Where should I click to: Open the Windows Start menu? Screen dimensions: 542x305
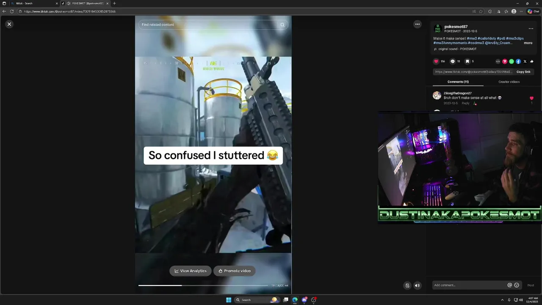pyautogui.click(x=229, y=300)
